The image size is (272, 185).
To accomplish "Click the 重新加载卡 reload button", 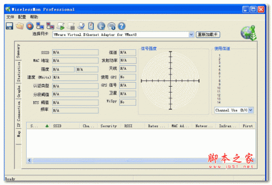I will pos(208,34).
